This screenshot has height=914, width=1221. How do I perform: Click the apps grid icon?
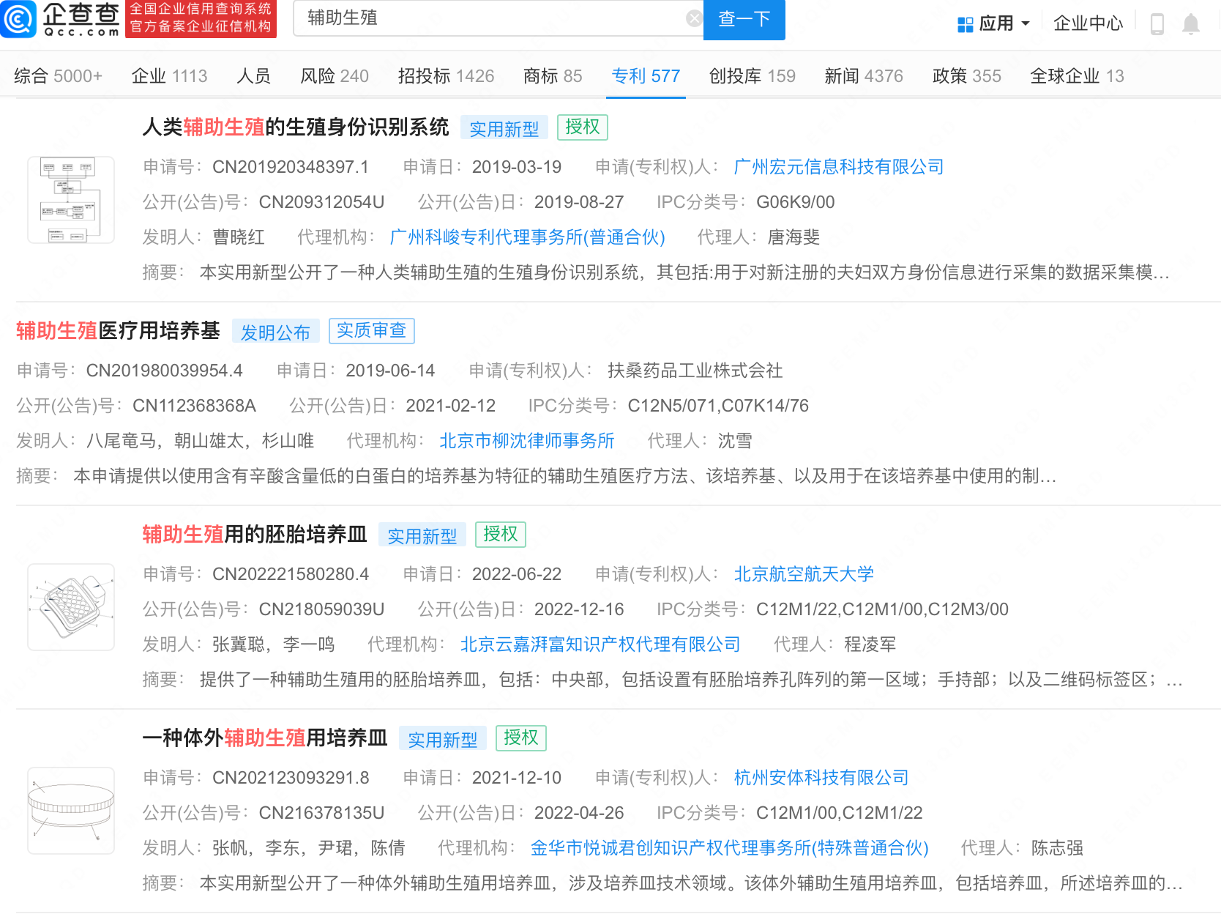click(965, 25)
